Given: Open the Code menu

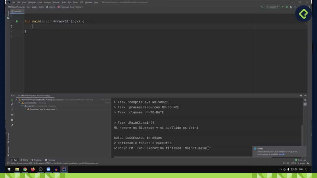Looking at the screenshot, I should click(40, 2).
